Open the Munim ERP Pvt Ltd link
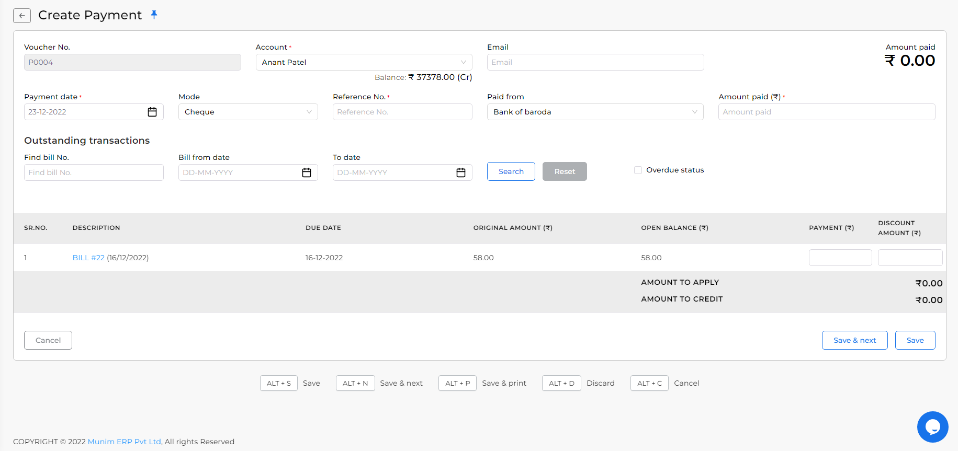The height and width of the screenshot is (451, 958). pyautogui.click(x=125, y=442)
